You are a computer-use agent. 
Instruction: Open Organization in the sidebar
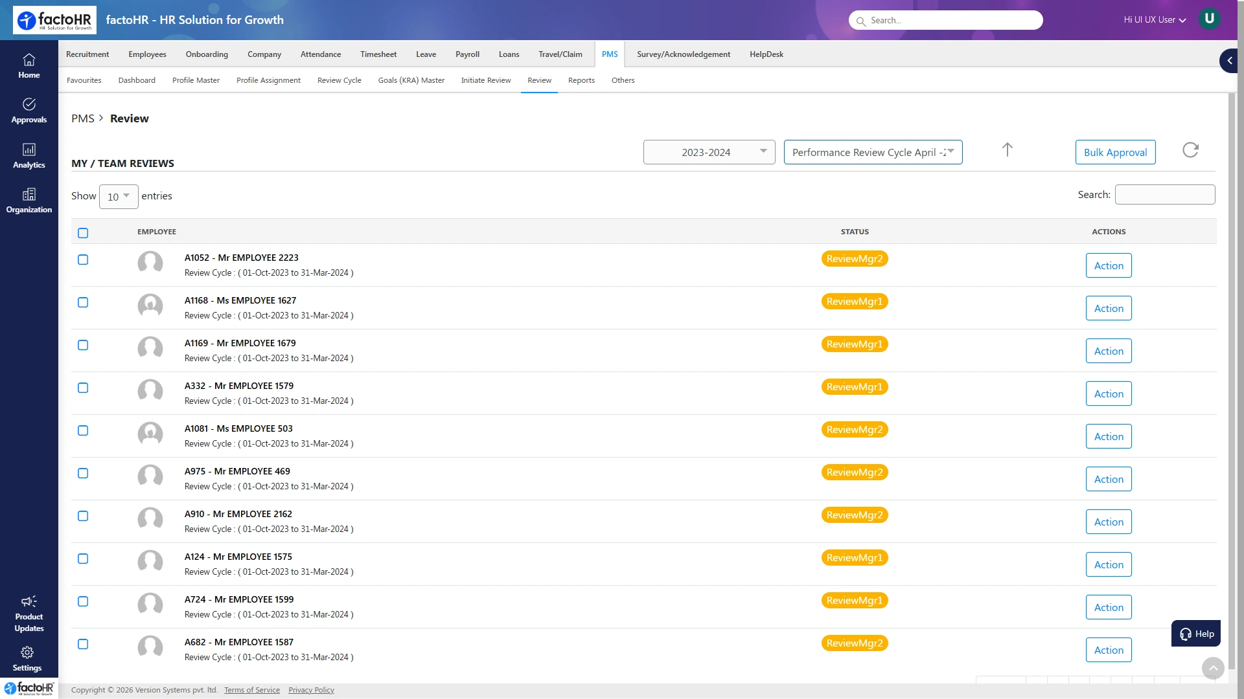coord(29,201)
